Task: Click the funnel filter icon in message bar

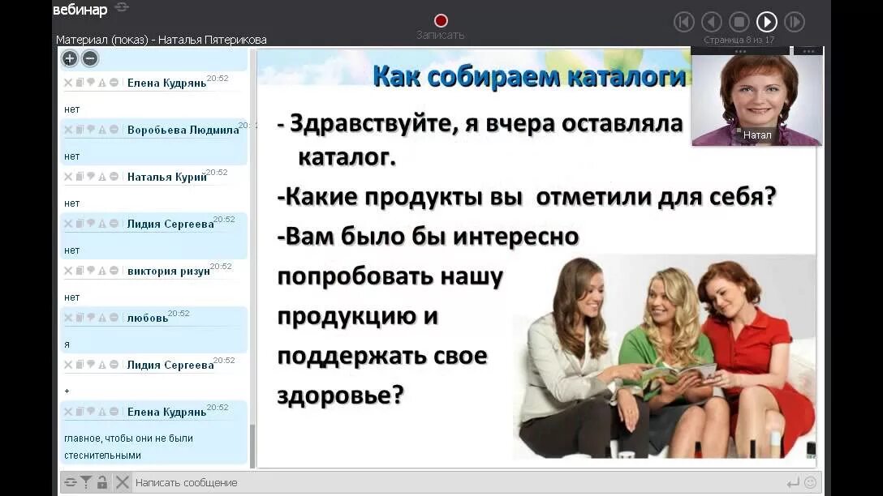Action: click(86, 482)
